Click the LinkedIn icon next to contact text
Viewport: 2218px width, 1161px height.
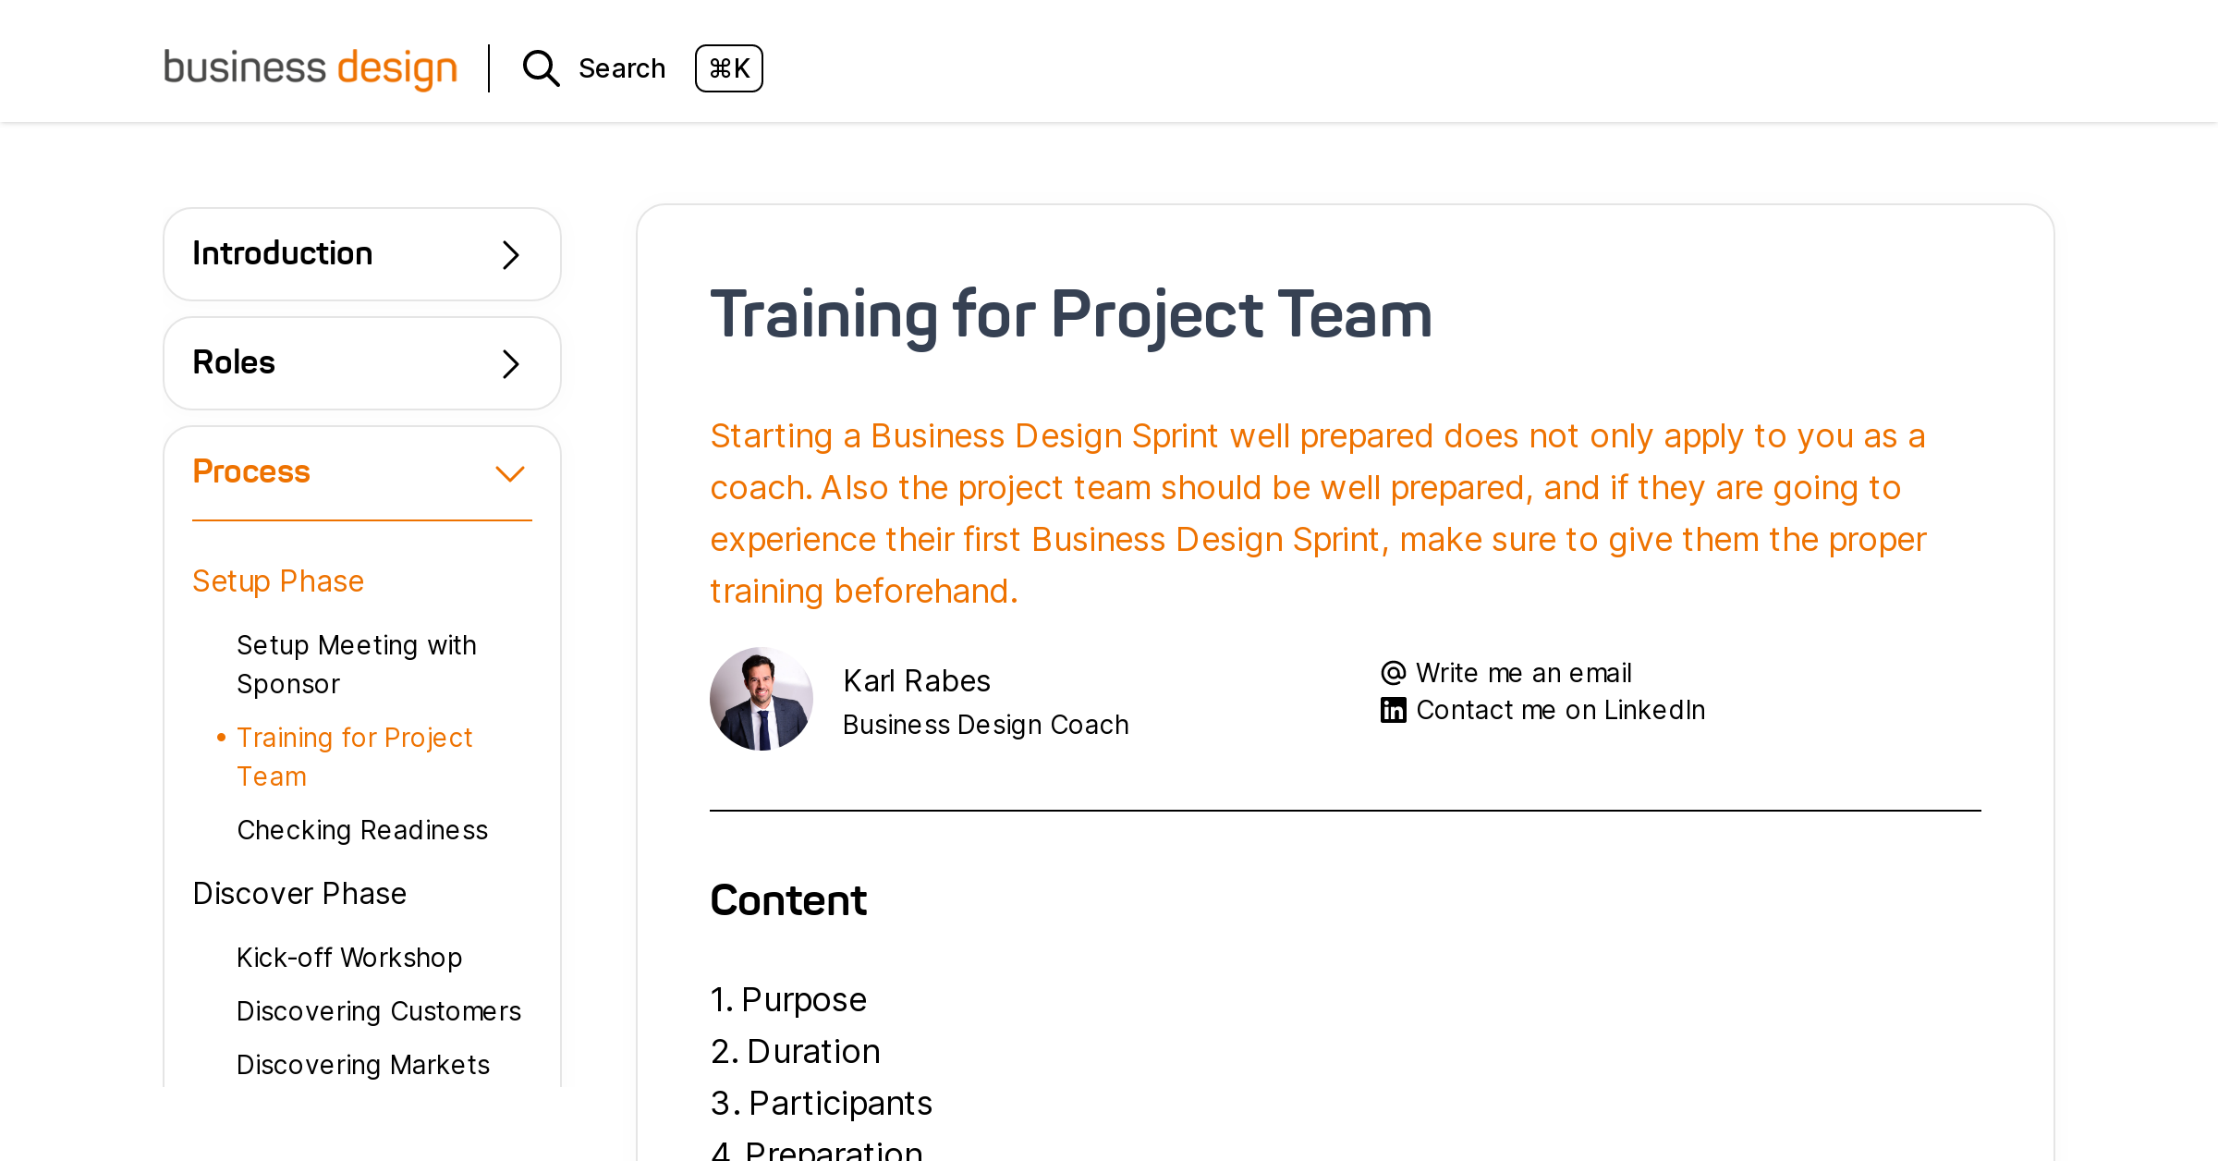coord(1392,709)
